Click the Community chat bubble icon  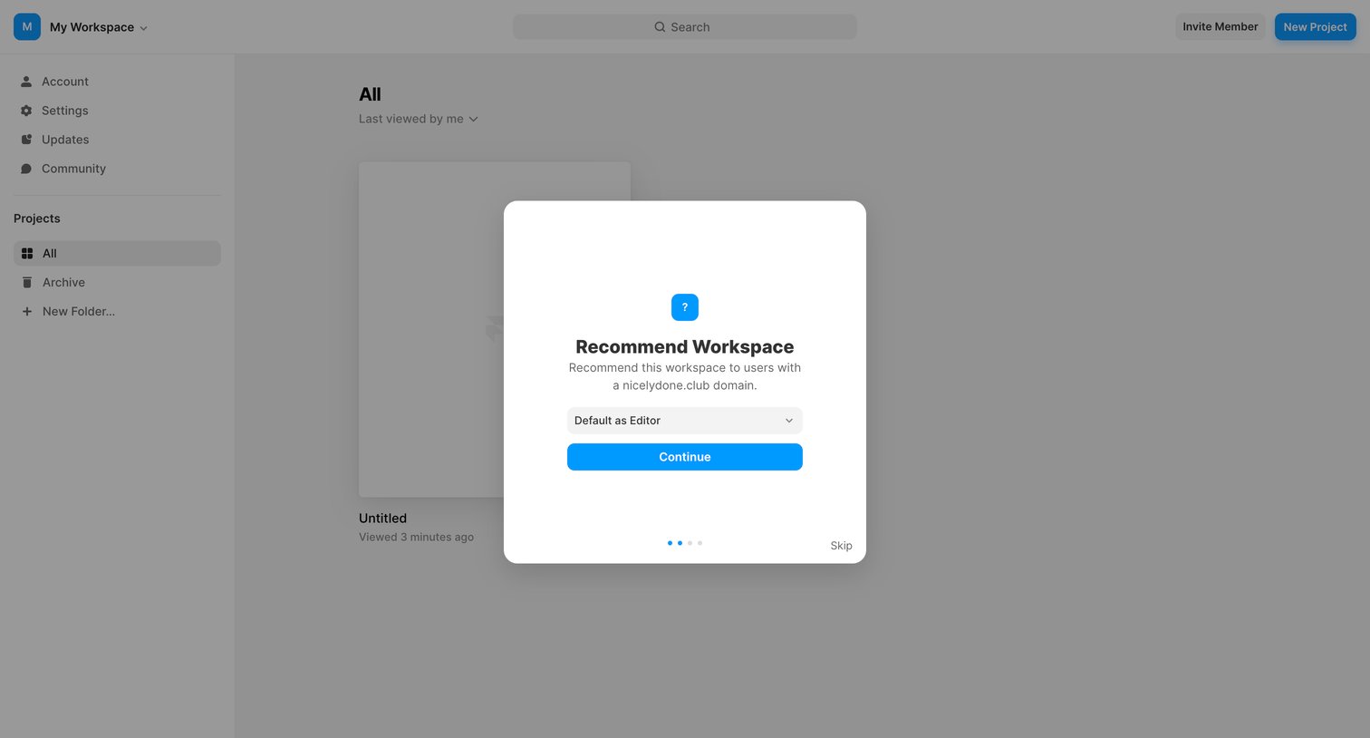point(26,169)
